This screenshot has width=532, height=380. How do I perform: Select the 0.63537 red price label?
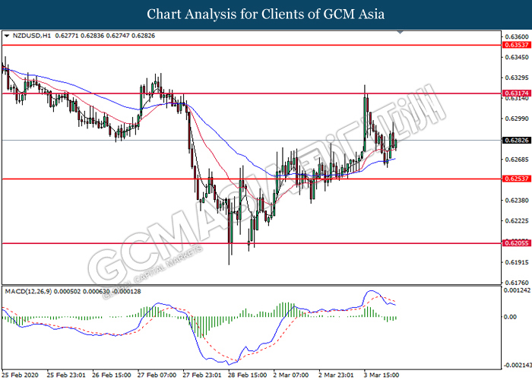point(516,45)
